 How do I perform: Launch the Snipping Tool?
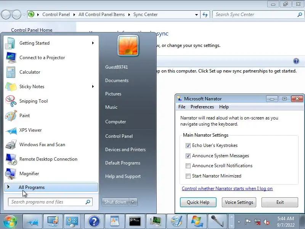[51, 101]
